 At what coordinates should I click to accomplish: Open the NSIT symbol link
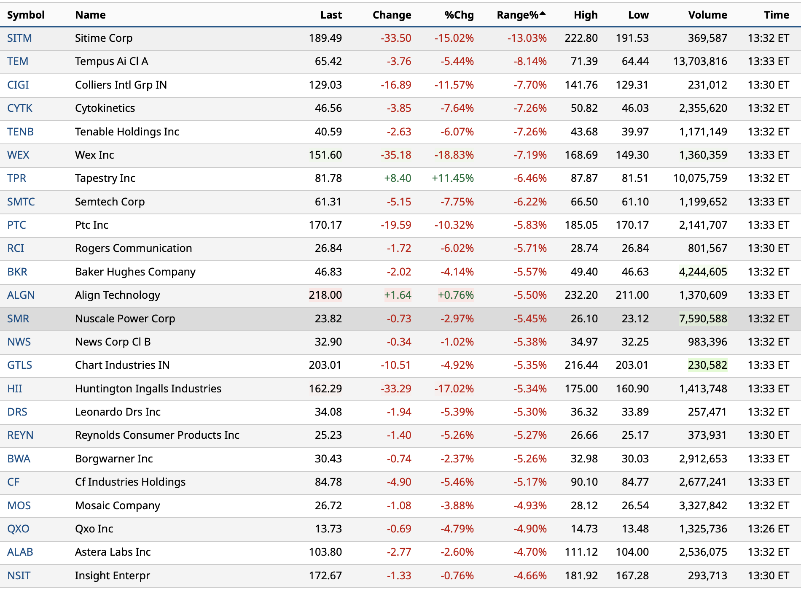pos(19,575)
